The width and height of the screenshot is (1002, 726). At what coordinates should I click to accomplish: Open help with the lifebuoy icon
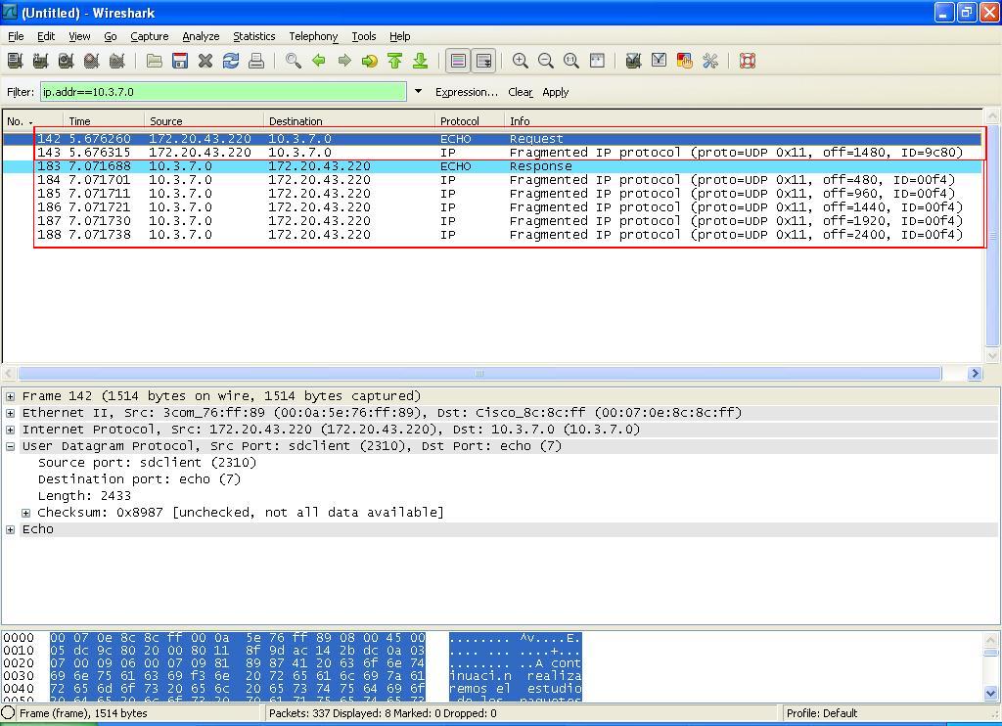tap(748, 61)
